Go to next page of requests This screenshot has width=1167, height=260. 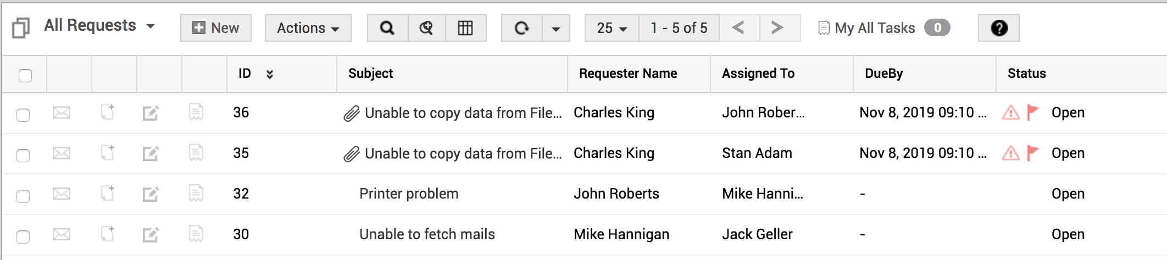777,27
